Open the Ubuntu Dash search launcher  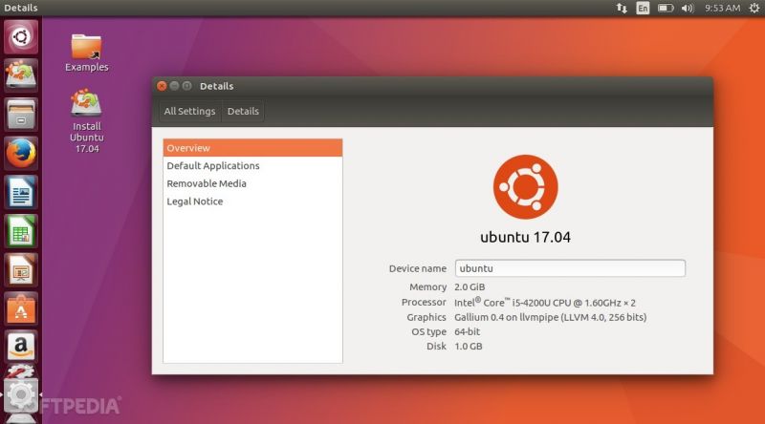[21, 37]
